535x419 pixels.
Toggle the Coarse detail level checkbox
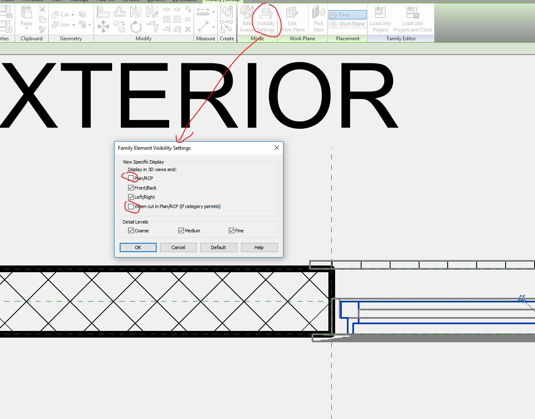[x=131, y=231]
